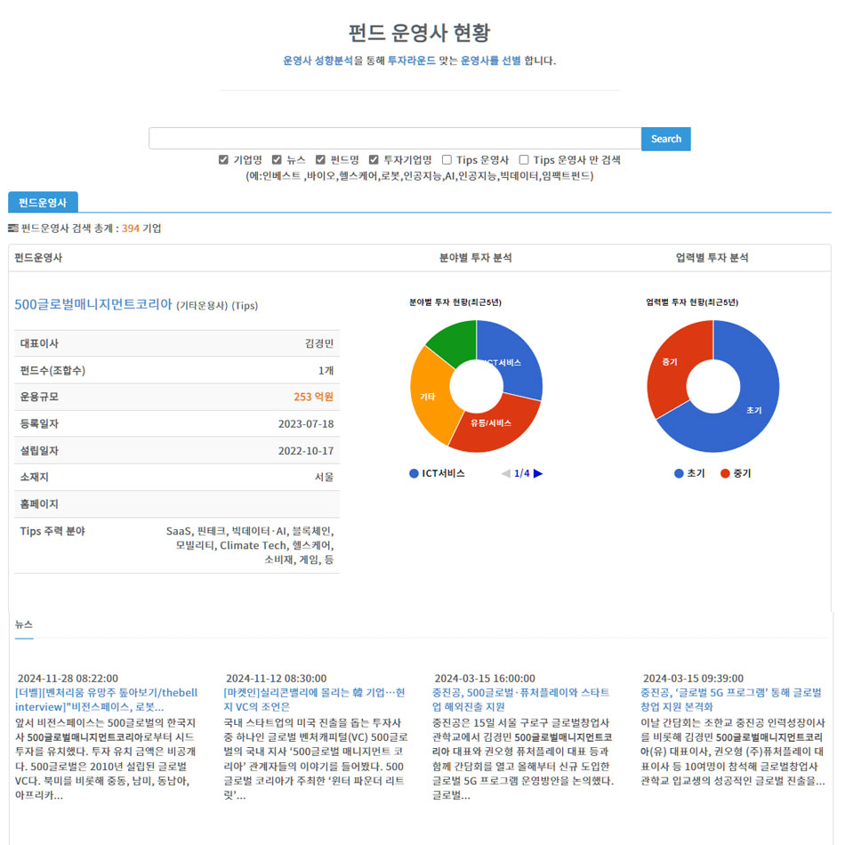Click the 2024-11-28 08:22:00 news timestamp
This screenshot has width=845, height=845.
[68, 679]
